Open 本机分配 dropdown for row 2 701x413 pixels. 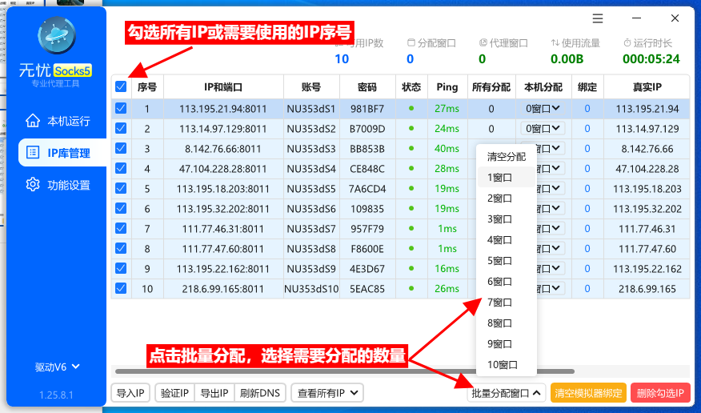[x=543, y=128]
